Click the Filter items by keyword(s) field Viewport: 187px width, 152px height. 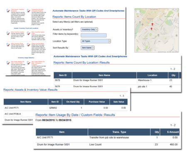click(93, 35)
